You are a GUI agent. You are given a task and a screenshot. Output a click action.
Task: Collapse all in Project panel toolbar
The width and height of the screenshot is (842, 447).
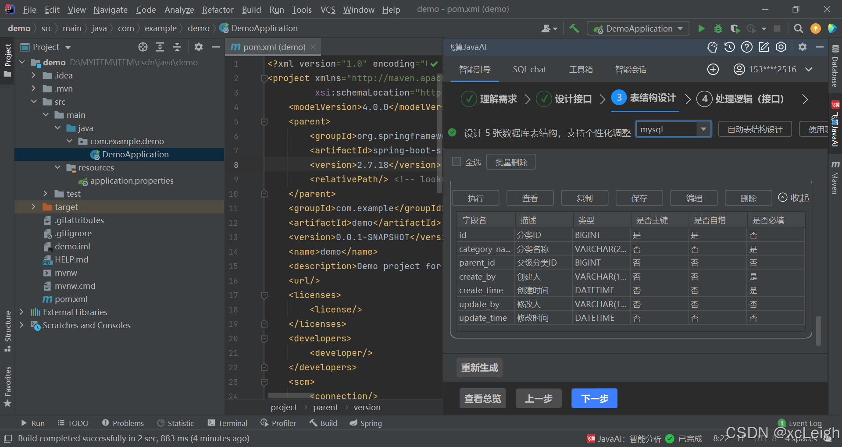tap(177, 47)
